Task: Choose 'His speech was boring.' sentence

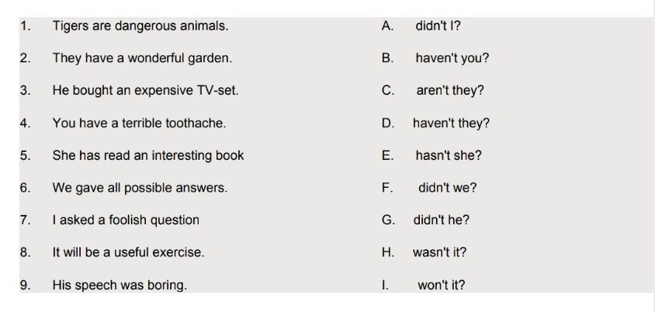Action: (x=120, y=286)
